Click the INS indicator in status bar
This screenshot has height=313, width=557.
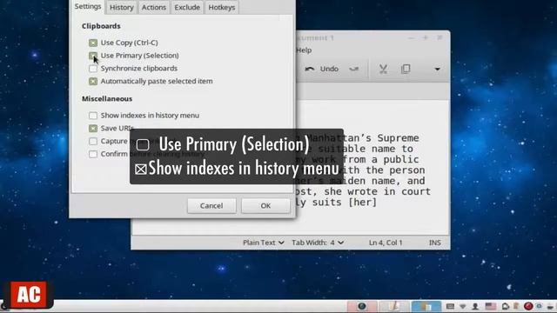[x=435, y=243]
